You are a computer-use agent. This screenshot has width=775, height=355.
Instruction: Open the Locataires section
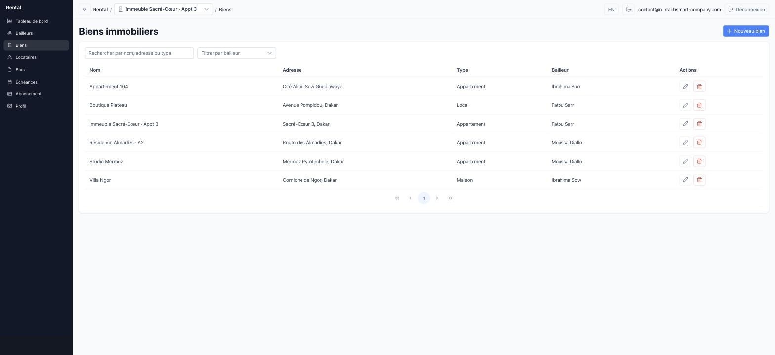click(36, 57)
